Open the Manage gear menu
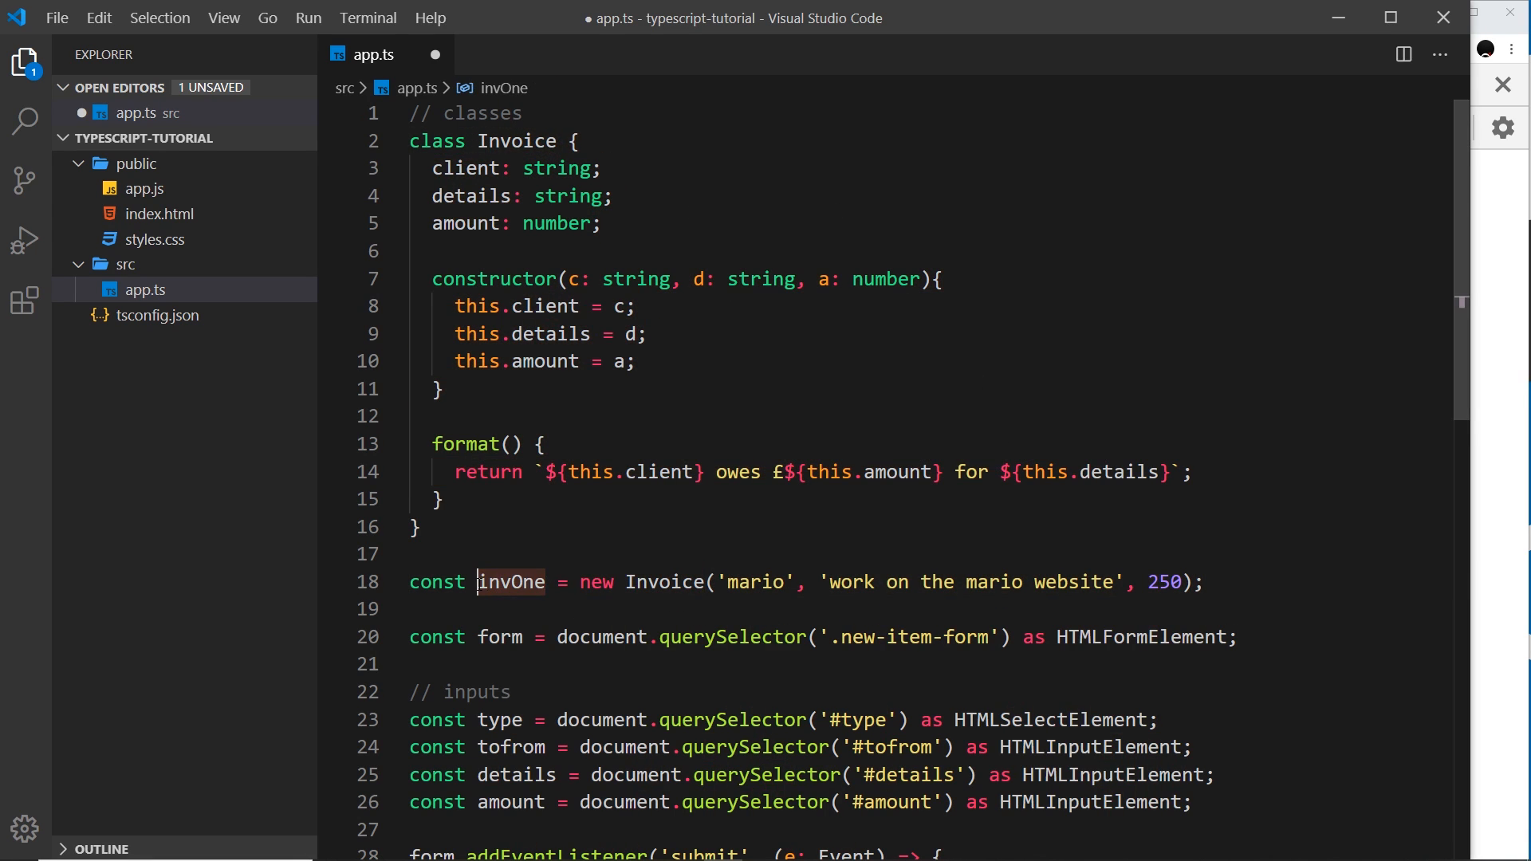The height and width of the screenshot is (861, 1531). pyautogui.click(x=26, y=829)
